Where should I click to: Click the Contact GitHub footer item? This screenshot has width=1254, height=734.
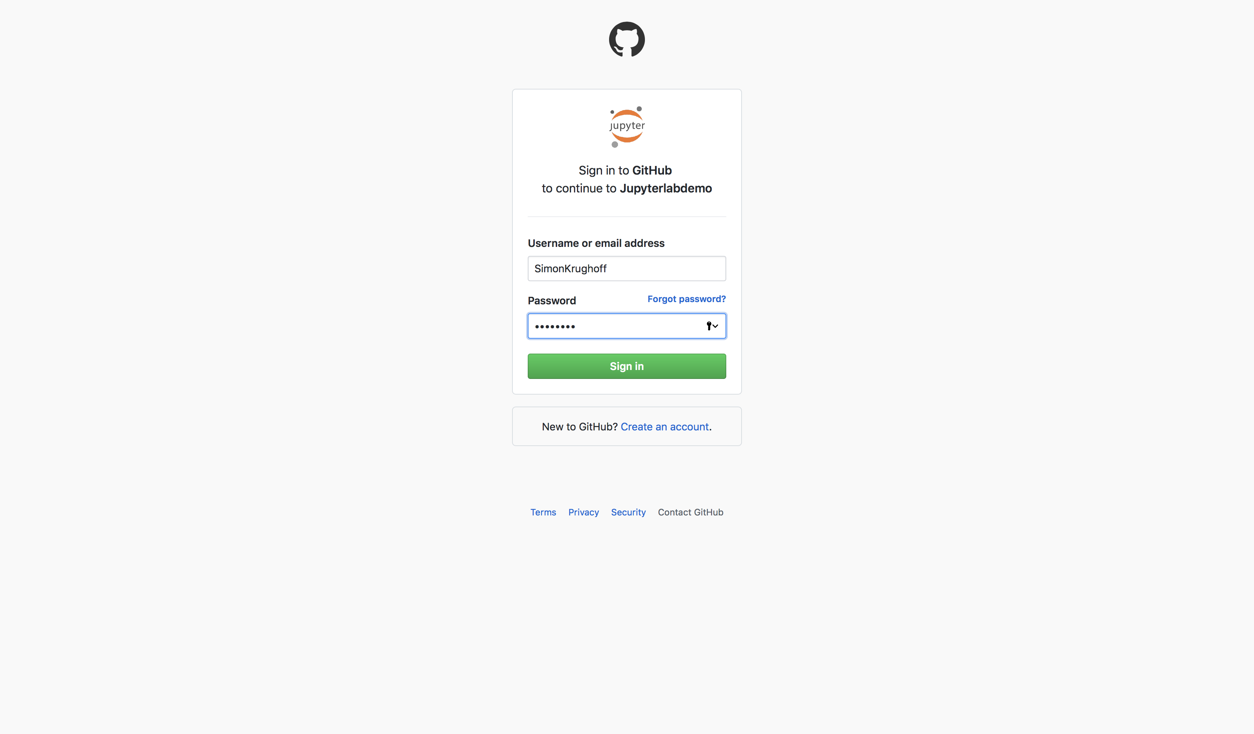(x=690, y=512)
